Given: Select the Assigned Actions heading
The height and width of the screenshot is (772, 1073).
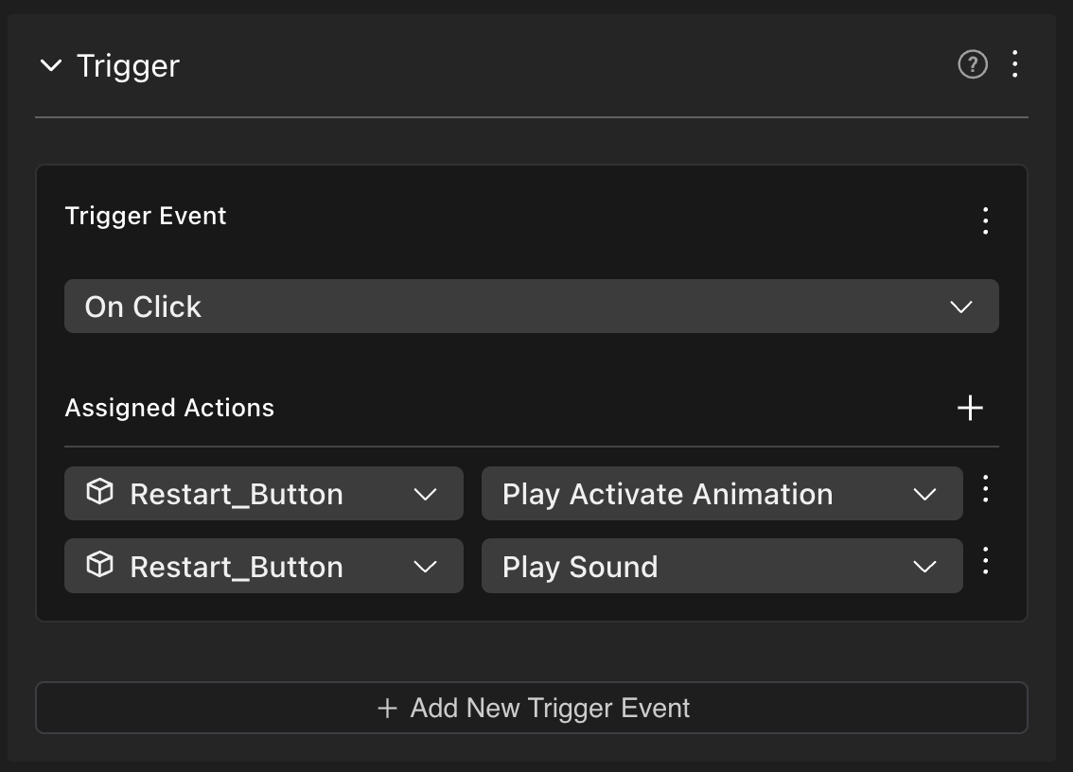Looking at the screenshot, I should [x=169, y=408].
